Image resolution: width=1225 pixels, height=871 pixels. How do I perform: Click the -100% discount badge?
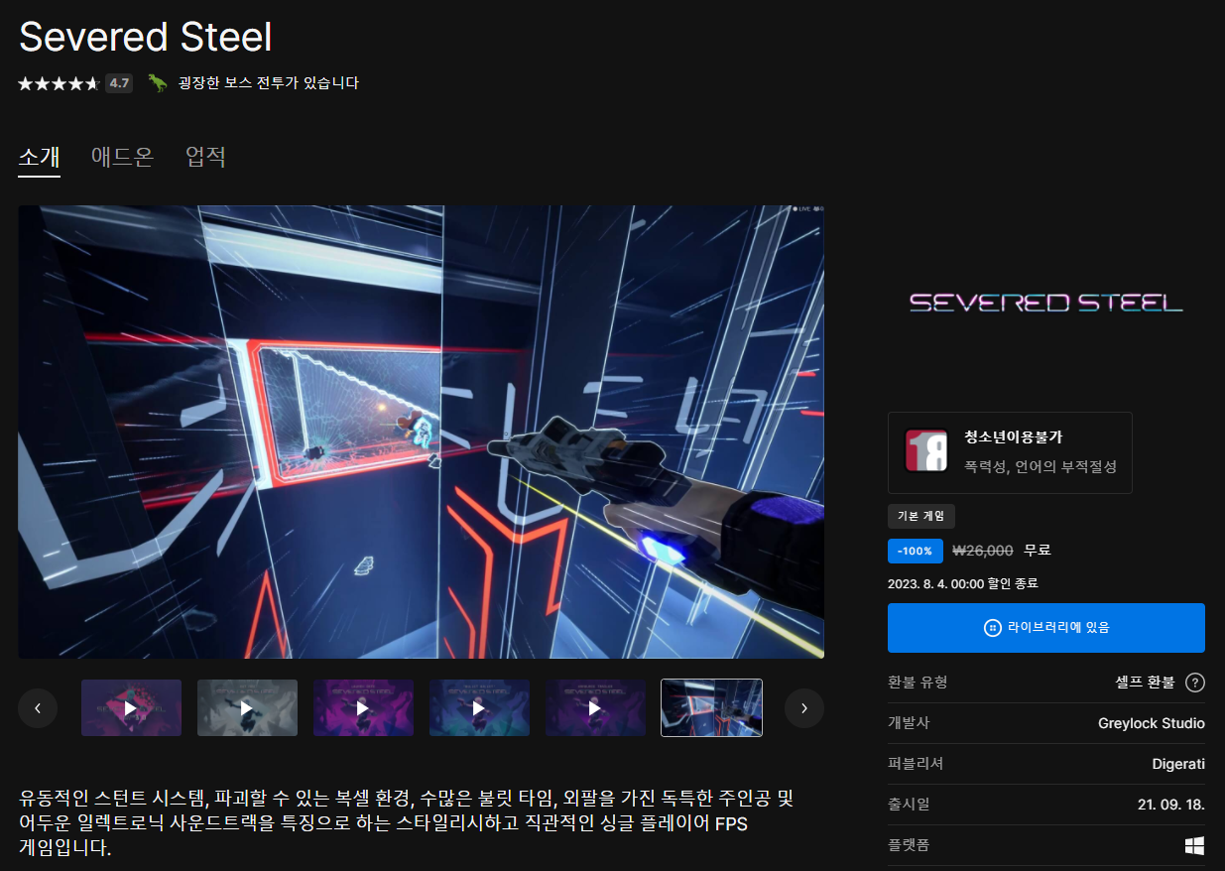[x=916, y=551]
